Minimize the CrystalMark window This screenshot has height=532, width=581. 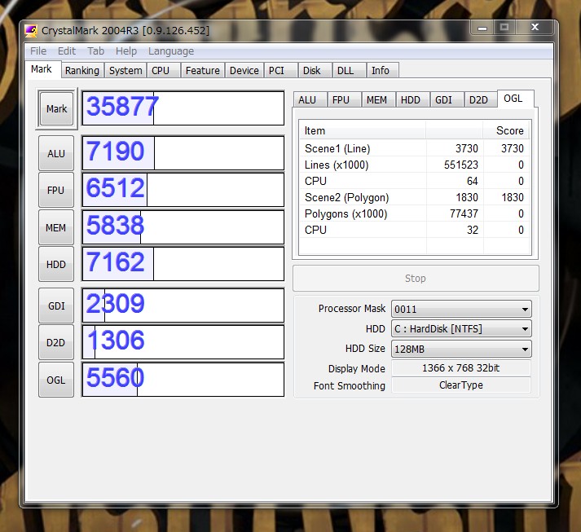(482, 28)
